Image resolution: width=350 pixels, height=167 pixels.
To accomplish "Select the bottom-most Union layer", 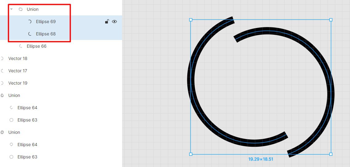I will point(14,132).
